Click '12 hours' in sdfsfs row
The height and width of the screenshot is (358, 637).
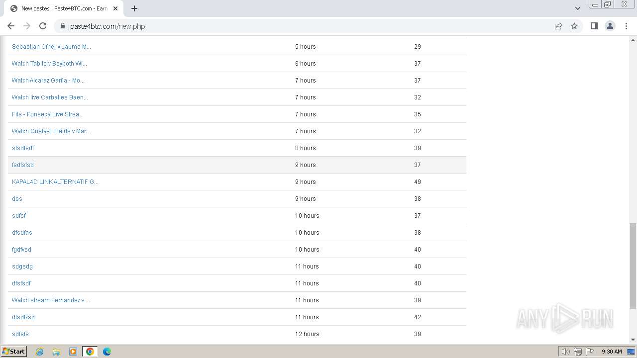tap(307, 334)
